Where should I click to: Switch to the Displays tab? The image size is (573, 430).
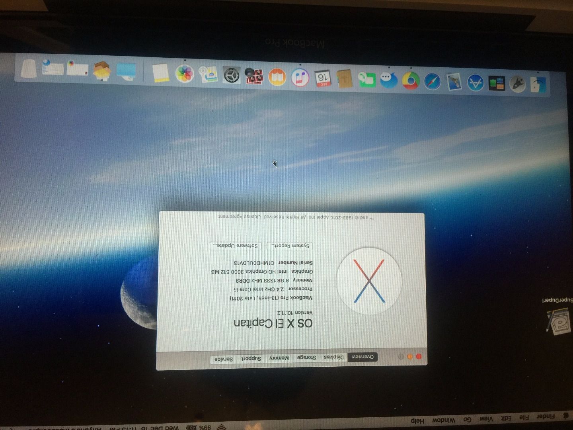click(x=334, y=357)
